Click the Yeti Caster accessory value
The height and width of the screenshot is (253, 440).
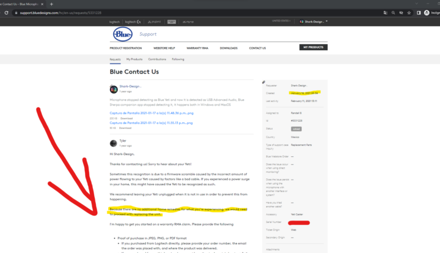(297, 215)
